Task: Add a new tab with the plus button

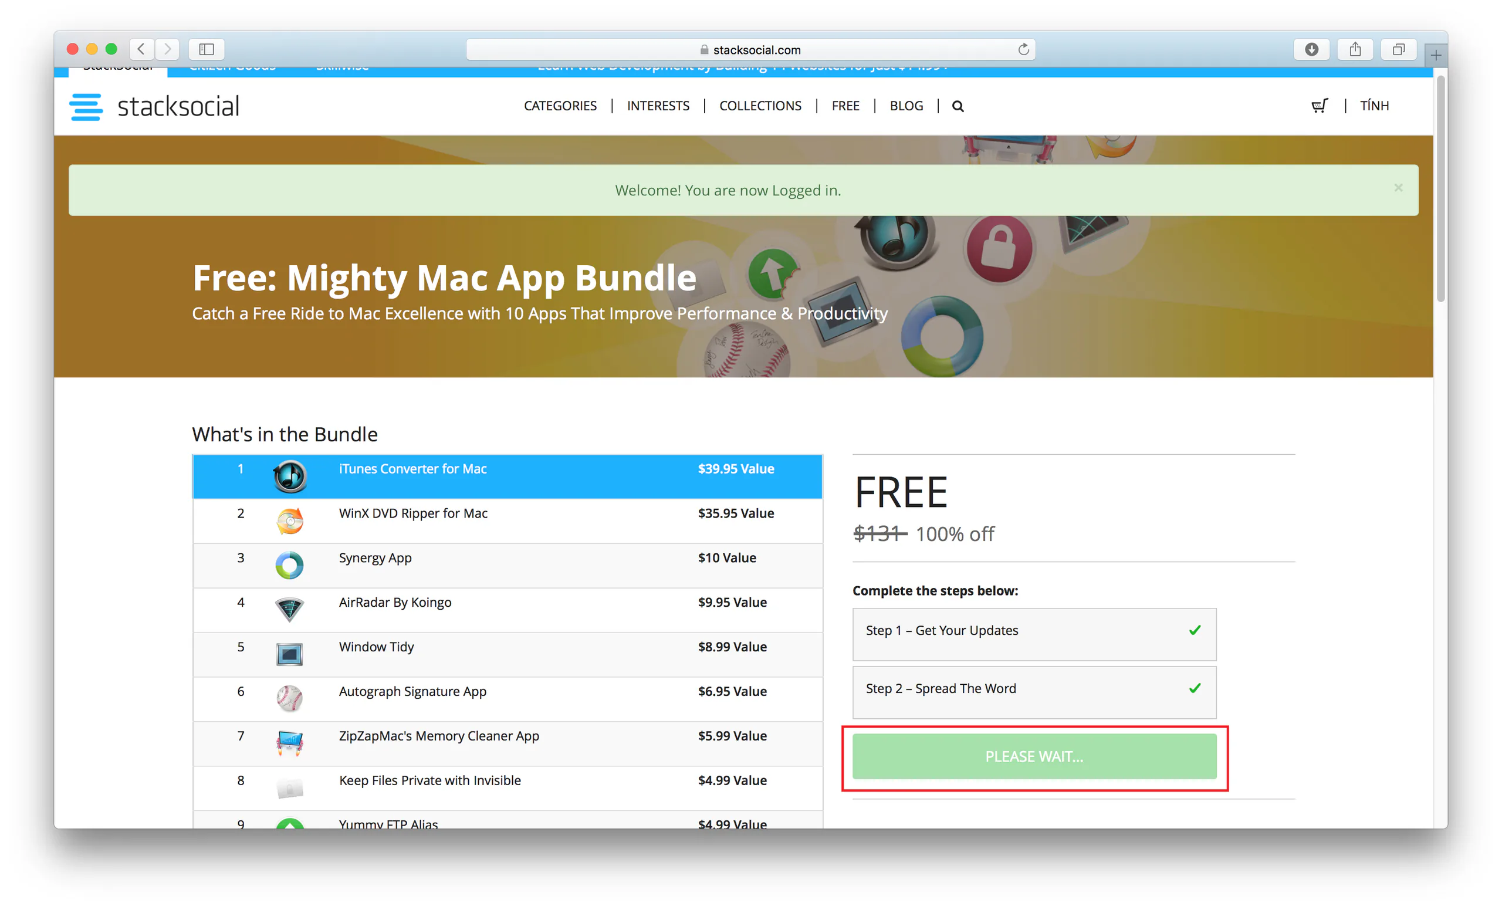Action: point(1436,56)
